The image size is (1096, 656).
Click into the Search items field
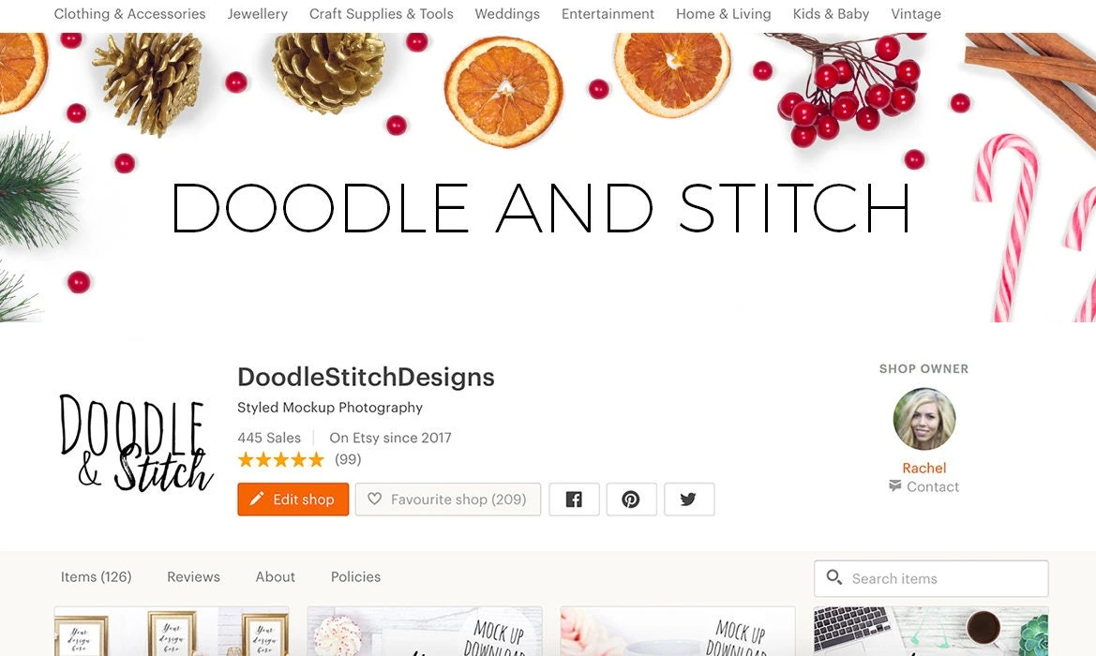point(931,578)
